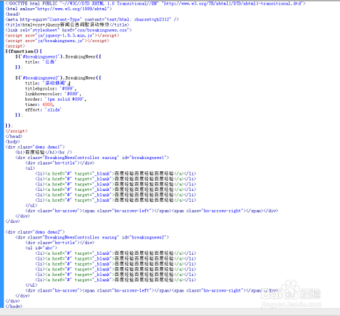Click the div class="demo demo2" line
This screenshot has width=340, height=316.
pyautogui.click(x=35, y=232)
